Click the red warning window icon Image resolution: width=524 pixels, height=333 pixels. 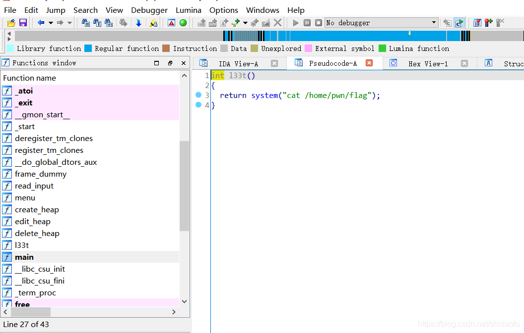pyautogui.click(x=171, y=23)
